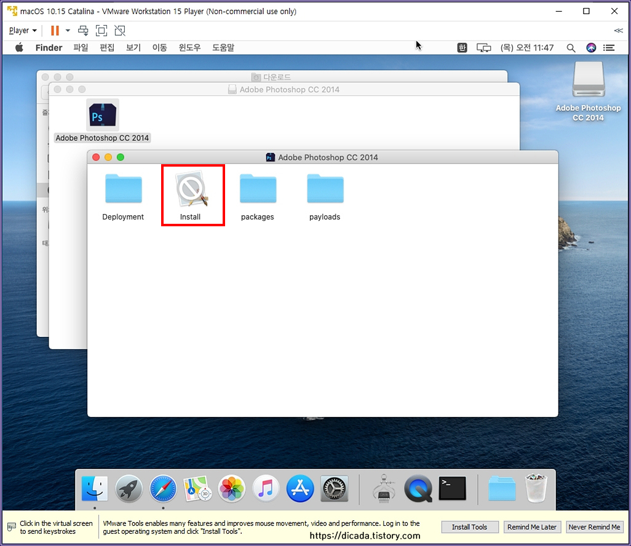Open the 이동 menu
Image resolution: width=631 pixels, height=546 pixels.
tap(159, 47)
